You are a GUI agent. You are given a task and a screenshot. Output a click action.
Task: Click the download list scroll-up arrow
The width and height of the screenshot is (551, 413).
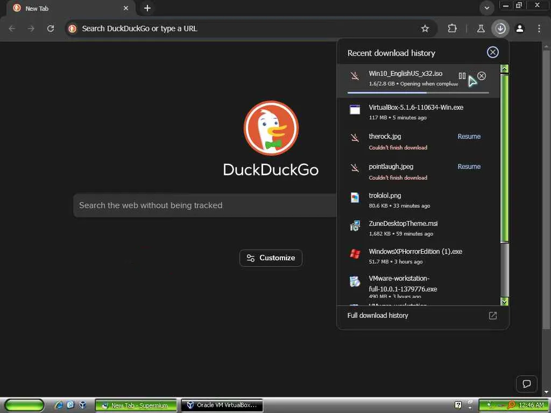504,68
